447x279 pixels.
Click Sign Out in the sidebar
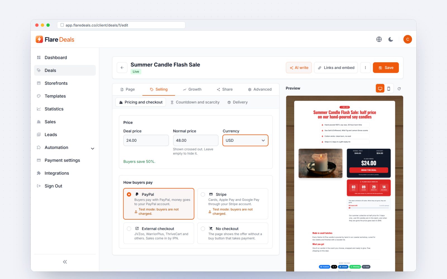pos(65,186)
